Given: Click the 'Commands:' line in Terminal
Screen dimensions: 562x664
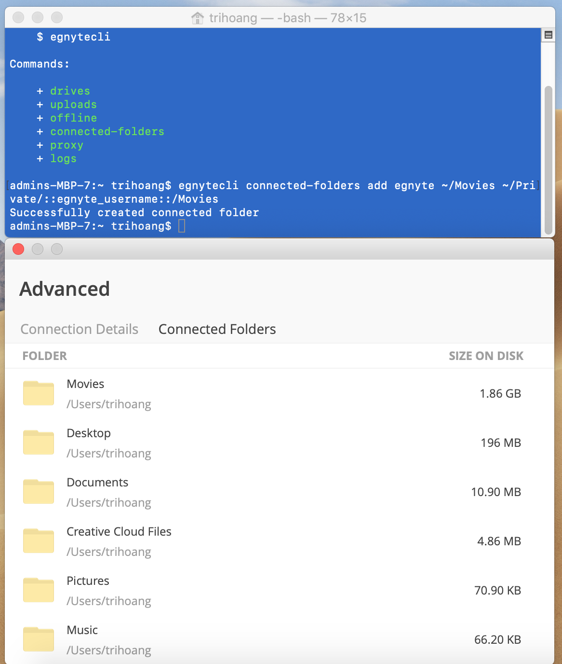Looking at the screenshot, I should pyautogui.click(x=40, y=64).
